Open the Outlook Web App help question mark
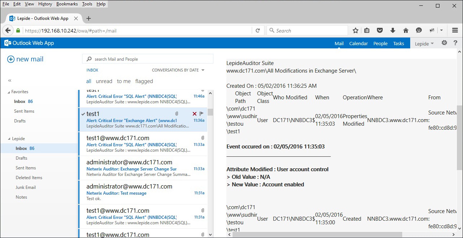This screenshot has width=463, height=238. click(x=455, y=43)
